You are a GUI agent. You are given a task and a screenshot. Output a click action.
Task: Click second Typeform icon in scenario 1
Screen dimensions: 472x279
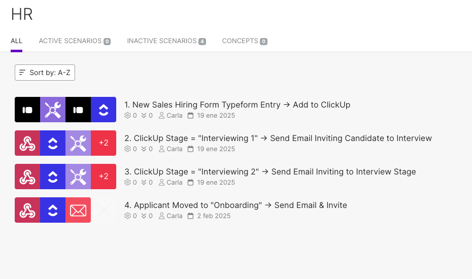(78, 110)
